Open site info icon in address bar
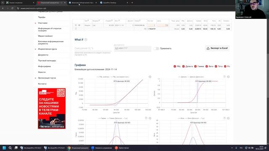This screenshot has height=151, width=269. tap(18, 8)
